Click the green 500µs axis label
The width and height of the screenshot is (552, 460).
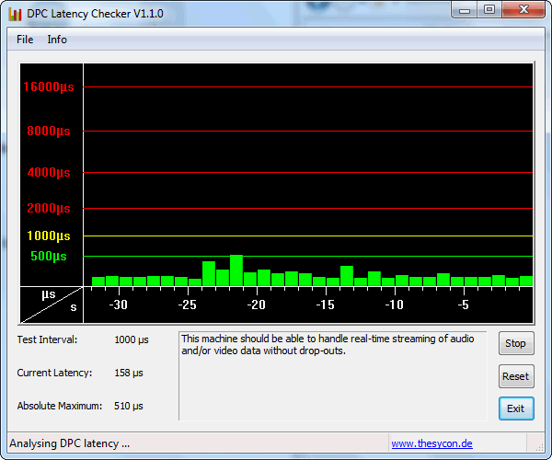(x=49, y=256)
